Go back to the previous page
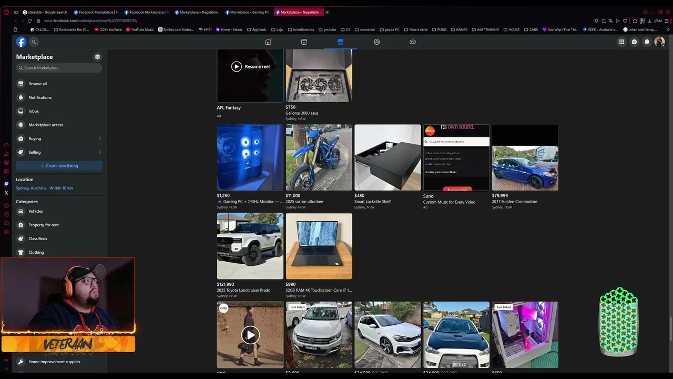Viewport: 673px width, 379px height. (16, 21)
